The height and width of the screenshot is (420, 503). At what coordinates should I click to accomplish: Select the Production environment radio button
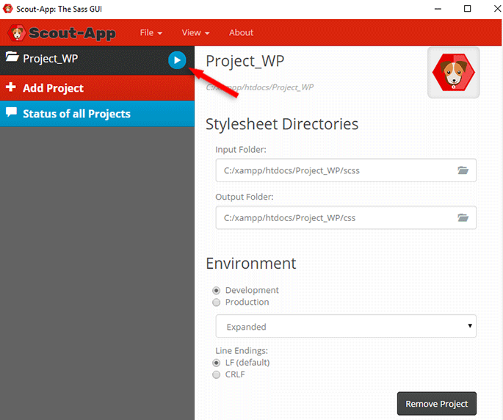pos(216,303)
